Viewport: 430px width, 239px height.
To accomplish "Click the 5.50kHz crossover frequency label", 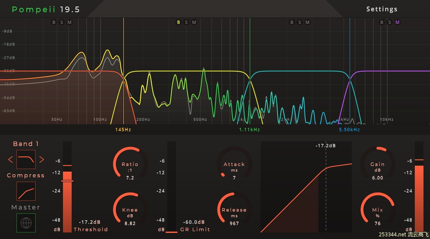I will [349, 129].
